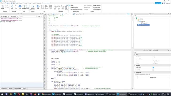171x96 pixels.
Task: Collapse Data section in Properties
Action: tap(135, 55)
